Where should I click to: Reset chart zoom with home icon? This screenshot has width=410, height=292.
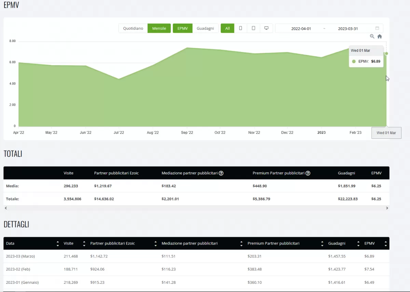380,37
